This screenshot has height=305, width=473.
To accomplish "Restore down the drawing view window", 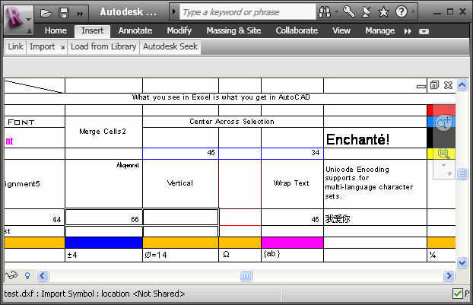I will coord(434,85).
